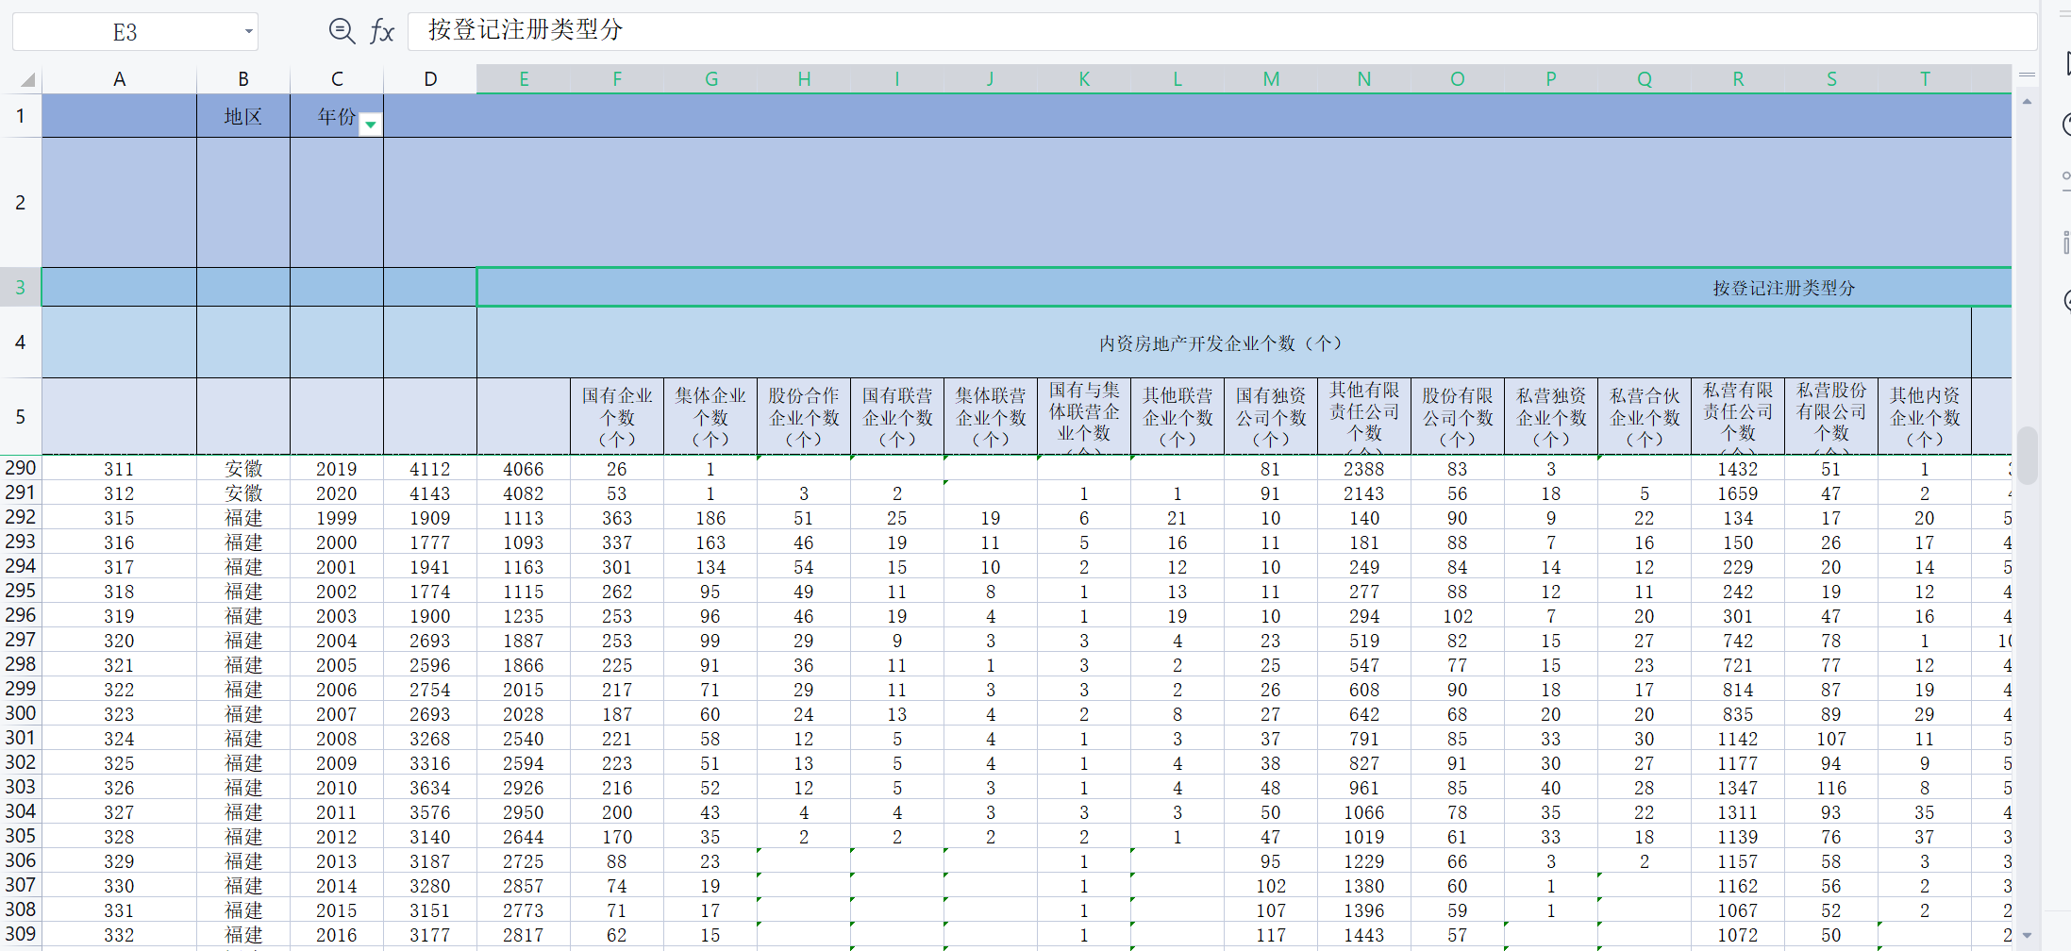The height and width of the screenshot is (951, 2071).
Task: Click the vertical scrollbar down arrow
Action: pyautogui.click(x=2027, y=935)
